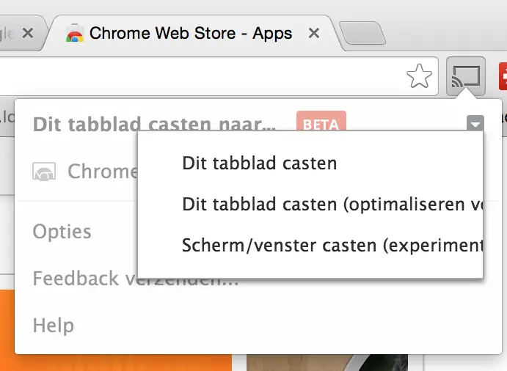
Task: Click the red extension icon beside Cast
Action: click(x=503, y=76)
